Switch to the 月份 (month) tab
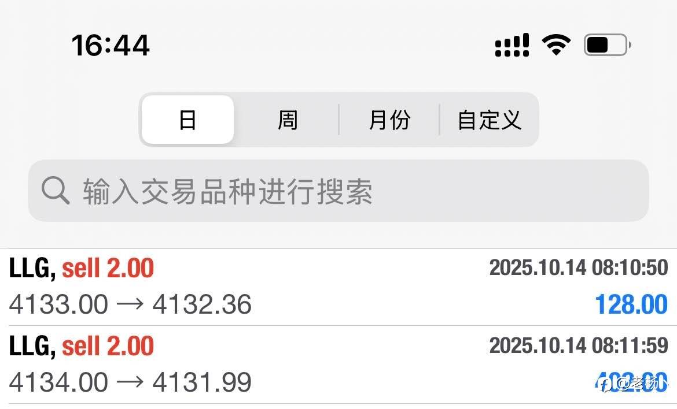This screenshot has width=677, height=409. (x=389, y=120)
